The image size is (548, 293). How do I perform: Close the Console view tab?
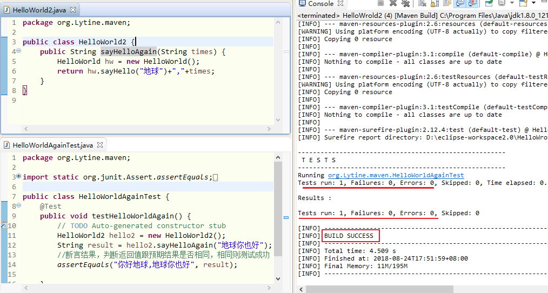coord(340,3)
